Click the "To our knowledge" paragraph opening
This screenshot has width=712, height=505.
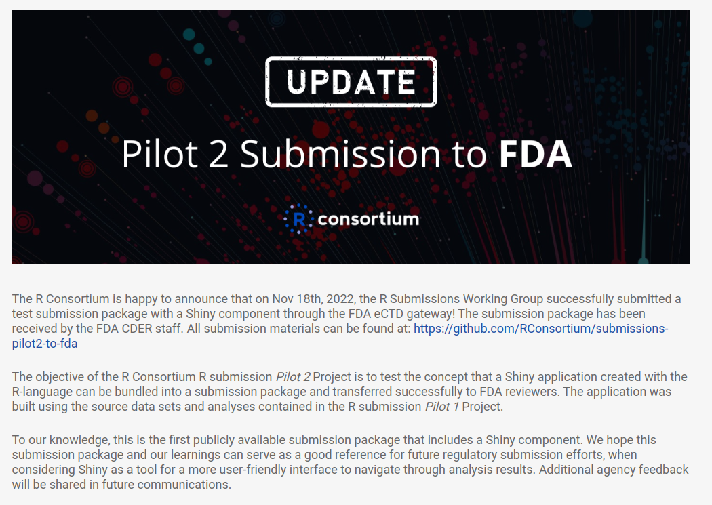coord(54,440)
